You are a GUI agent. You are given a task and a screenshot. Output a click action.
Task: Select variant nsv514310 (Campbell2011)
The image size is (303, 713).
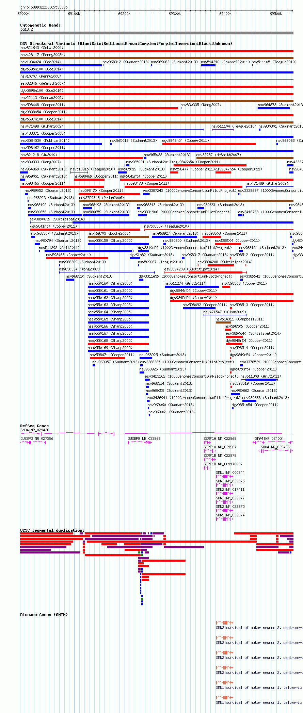(x=225, y=62)
